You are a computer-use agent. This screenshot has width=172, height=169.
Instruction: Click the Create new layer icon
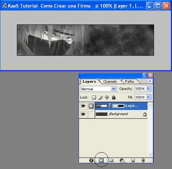pos(133,160)
